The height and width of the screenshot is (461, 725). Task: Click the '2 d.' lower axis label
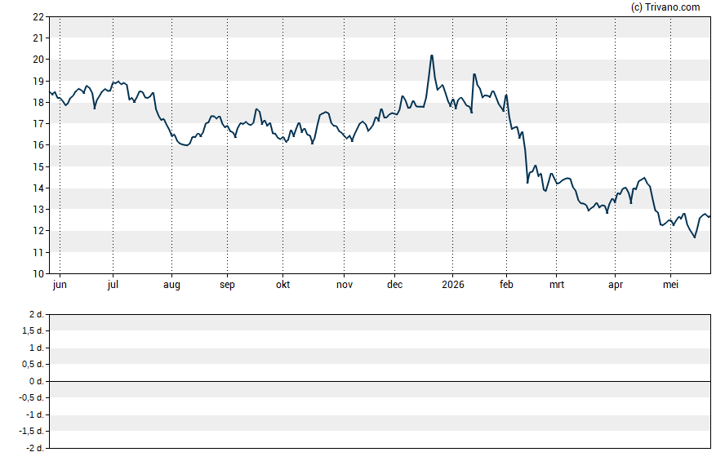(x=37, y=315)
